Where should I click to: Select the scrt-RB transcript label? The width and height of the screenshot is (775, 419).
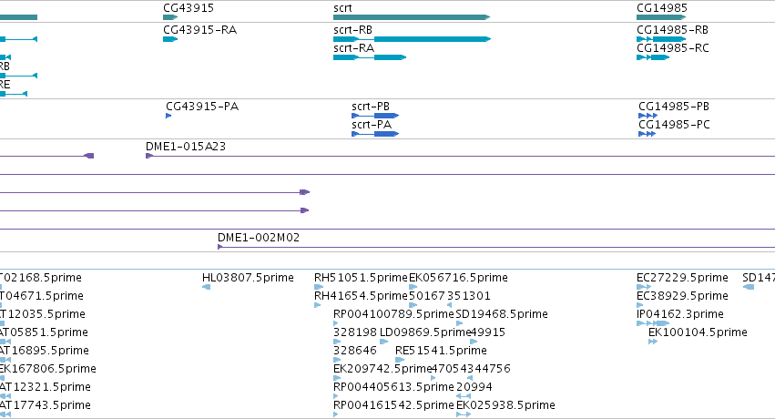click(353, 30)
